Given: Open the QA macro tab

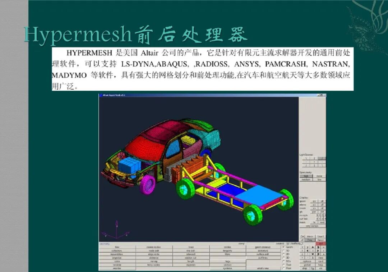Looking at the screenshot, I should (x=302, y=237).
